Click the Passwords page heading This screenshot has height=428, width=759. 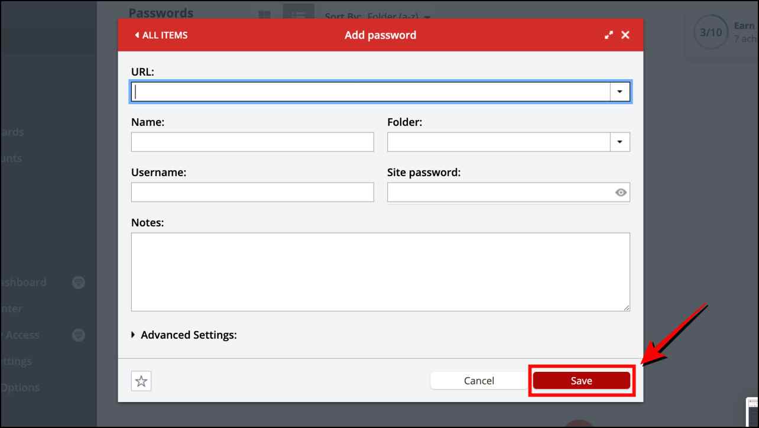(161, 12)
